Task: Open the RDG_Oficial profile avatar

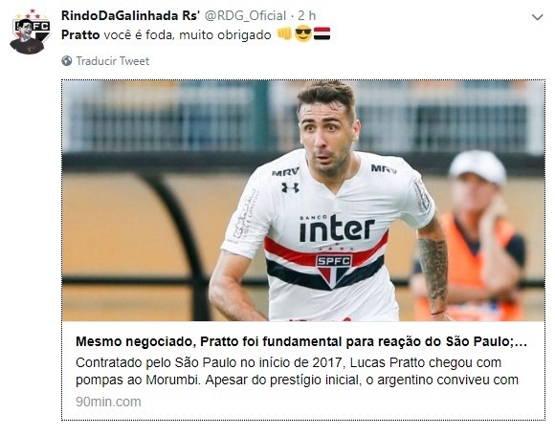Action: 30,32
